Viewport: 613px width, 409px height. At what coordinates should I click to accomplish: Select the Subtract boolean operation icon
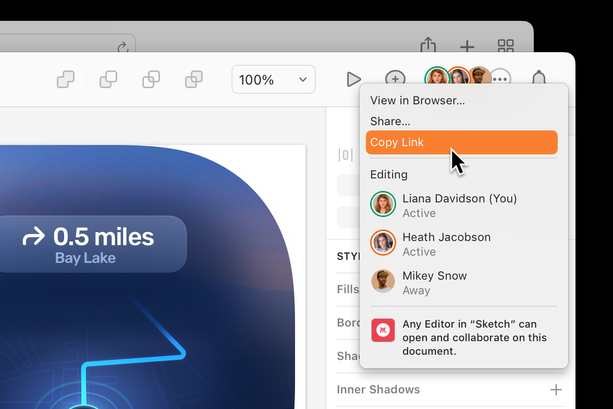click(x=108, y=79)
